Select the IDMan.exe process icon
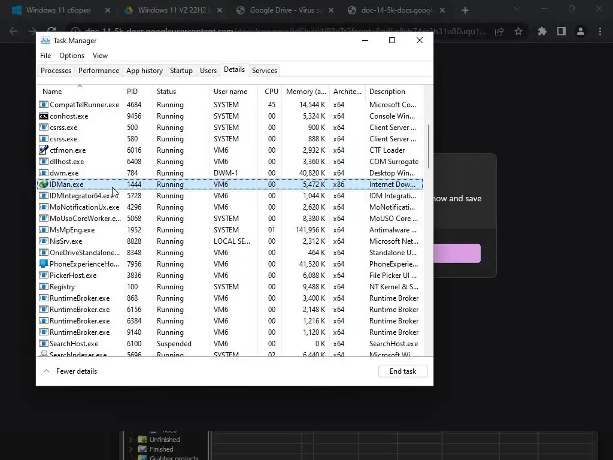 pos(43,184)
